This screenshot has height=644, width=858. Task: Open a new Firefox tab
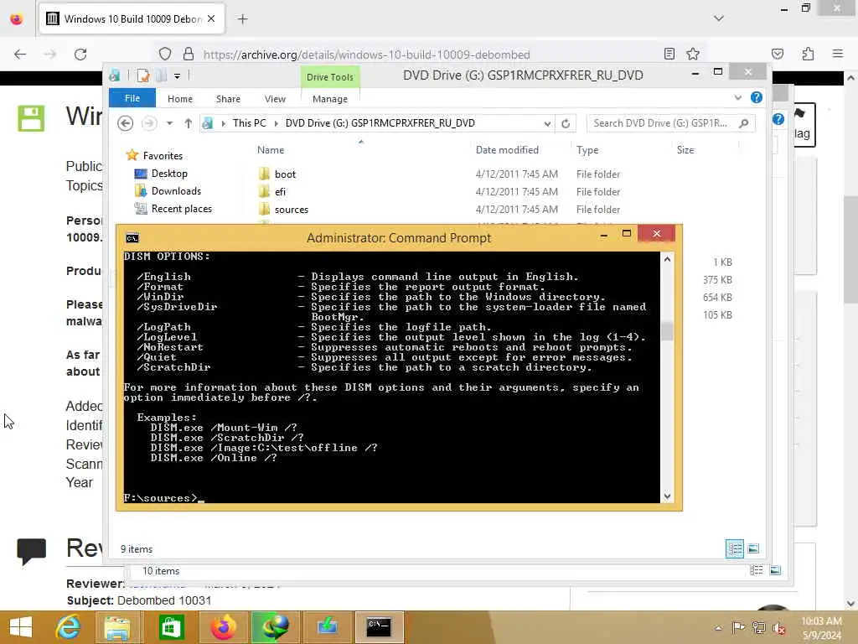(242, 19)
